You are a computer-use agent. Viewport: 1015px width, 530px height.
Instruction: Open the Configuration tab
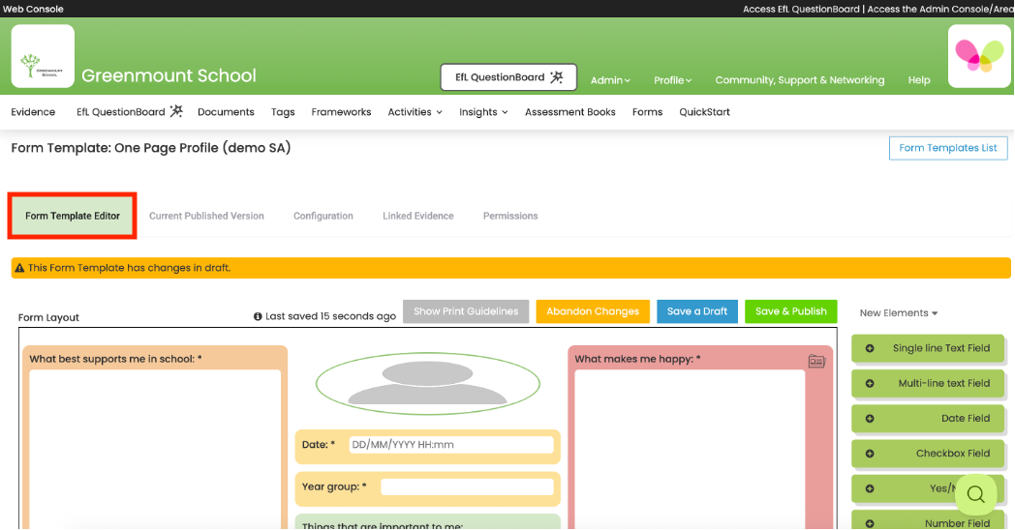(x=323, y=216)
